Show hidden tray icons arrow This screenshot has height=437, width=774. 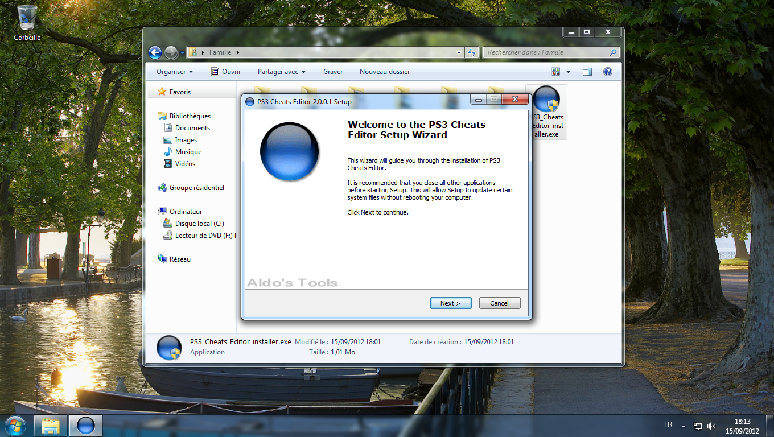(x=683, y=426)
